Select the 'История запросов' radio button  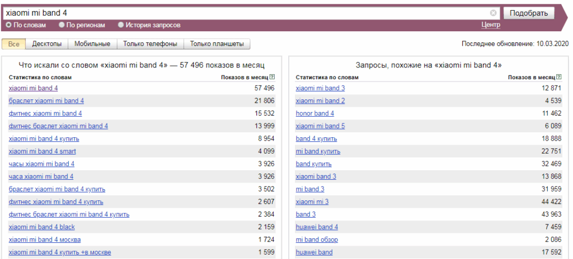[x=121, y=25]
